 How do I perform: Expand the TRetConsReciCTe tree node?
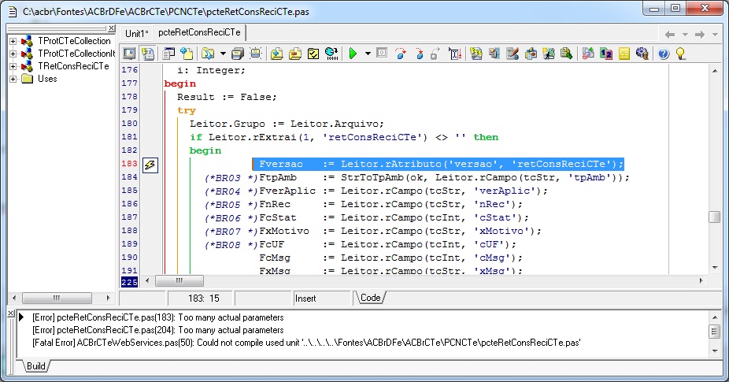[13, 66]
